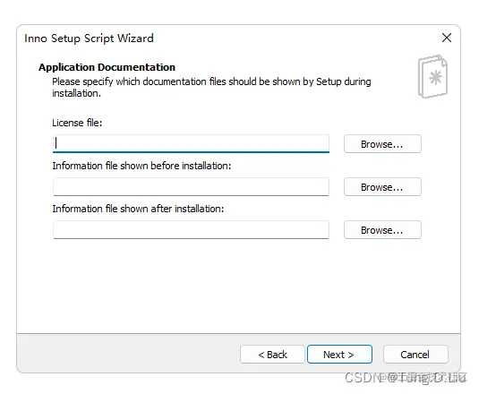The width and height of the screenshot is (479, 394).
Task: Click the Inno Setup Script Wizard title text
Action: (x=89, y=39)
